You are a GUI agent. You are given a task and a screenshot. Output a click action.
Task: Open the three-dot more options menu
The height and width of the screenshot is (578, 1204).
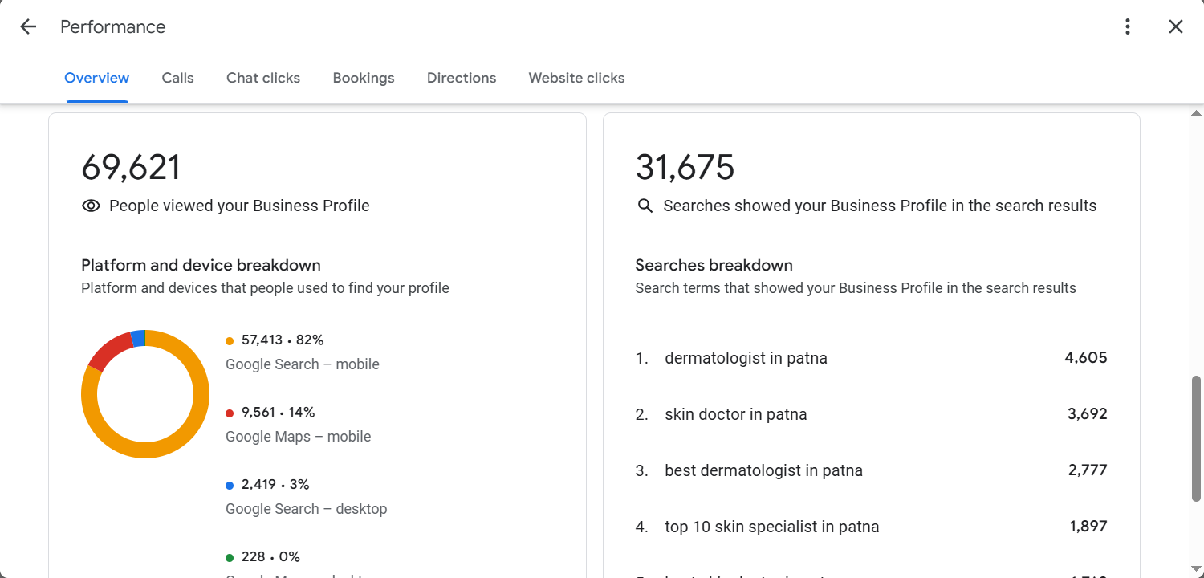pos(1128,26)
